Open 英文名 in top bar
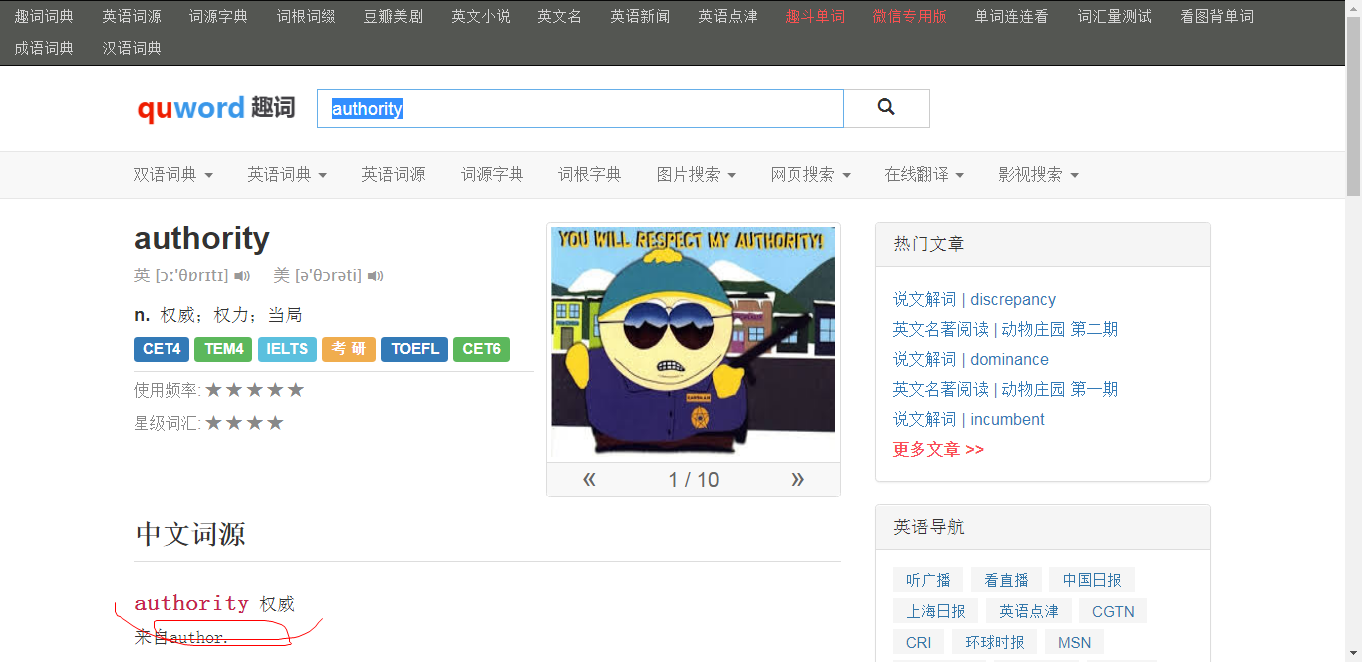 click(560, 16)
